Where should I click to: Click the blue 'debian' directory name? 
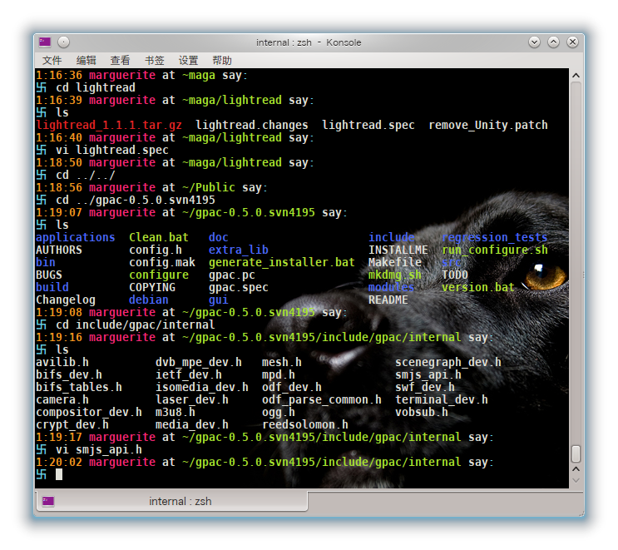(149, 300)
